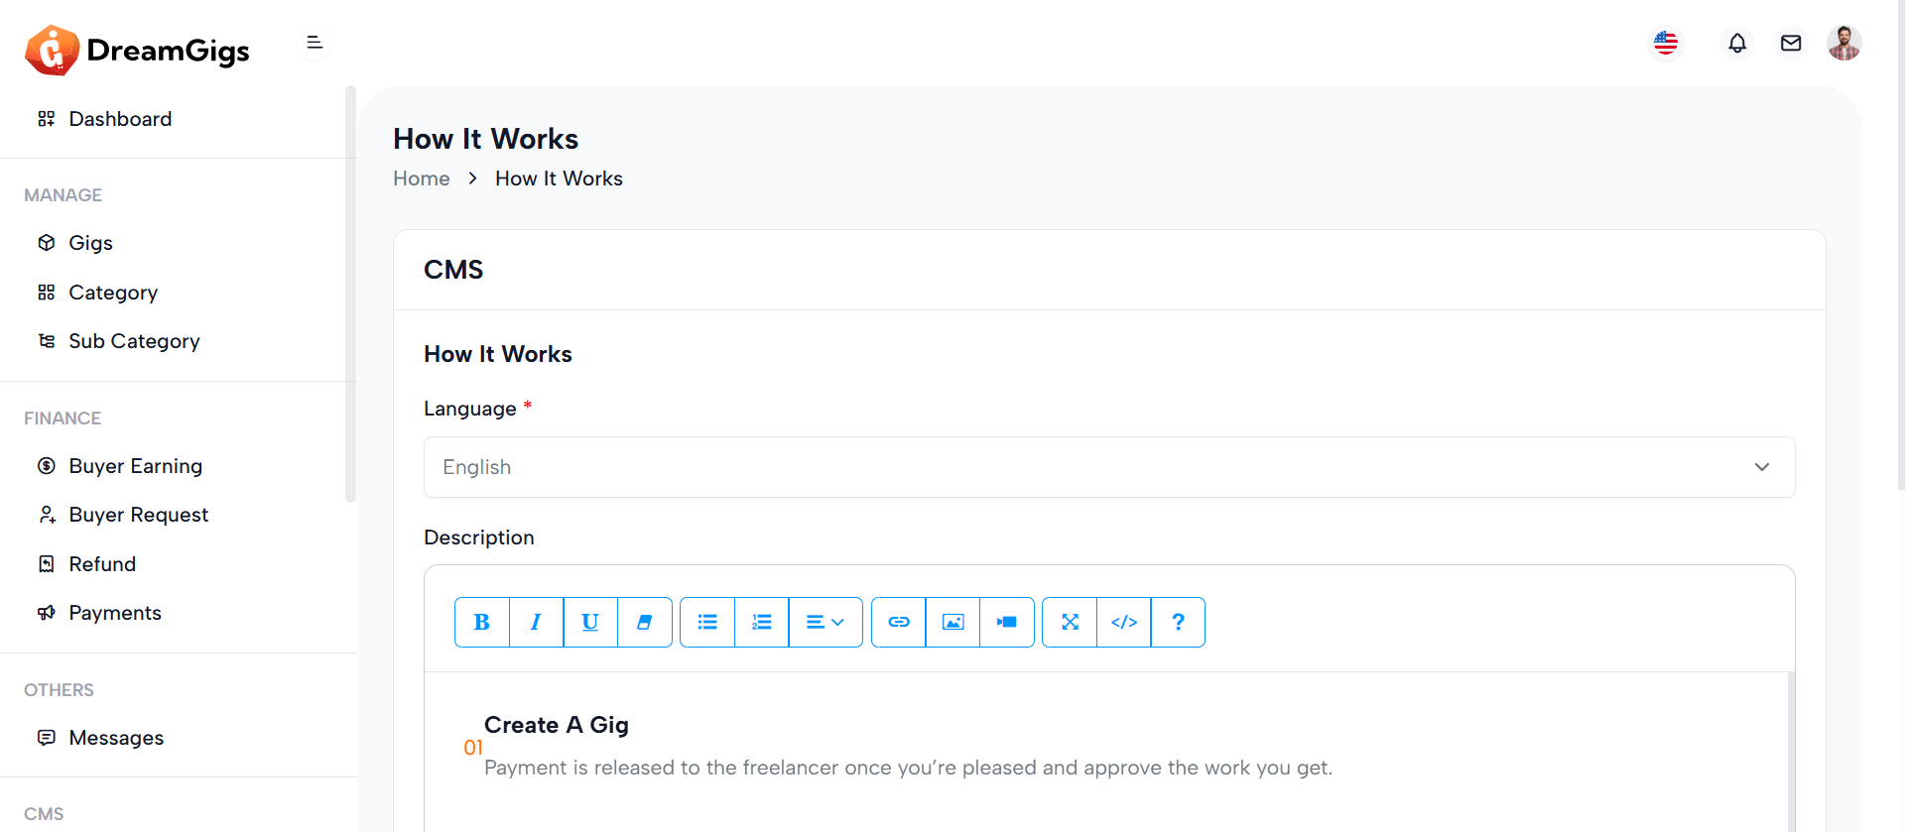
Task: Toggle fullscreen editor mode
Action: coord(1070,622)
